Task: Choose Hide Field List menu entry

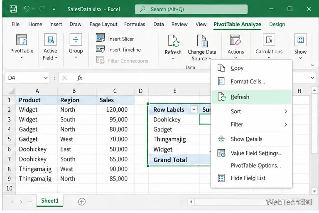Action: [252, 178]
